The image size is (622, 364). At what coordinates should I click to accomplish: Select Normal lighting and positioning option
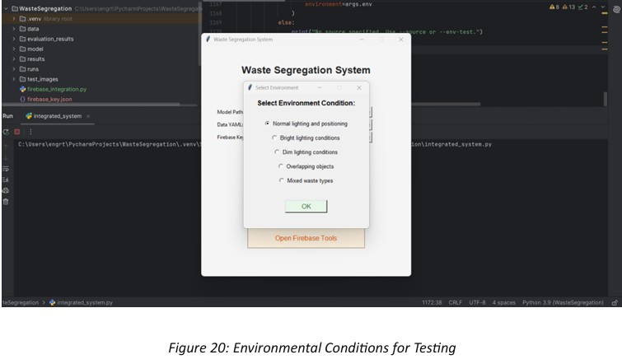pos(267,124)
